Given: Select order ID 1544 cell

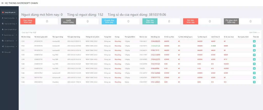Looking at the screenshot, I should pyautogui.click(x=23, y=82).
